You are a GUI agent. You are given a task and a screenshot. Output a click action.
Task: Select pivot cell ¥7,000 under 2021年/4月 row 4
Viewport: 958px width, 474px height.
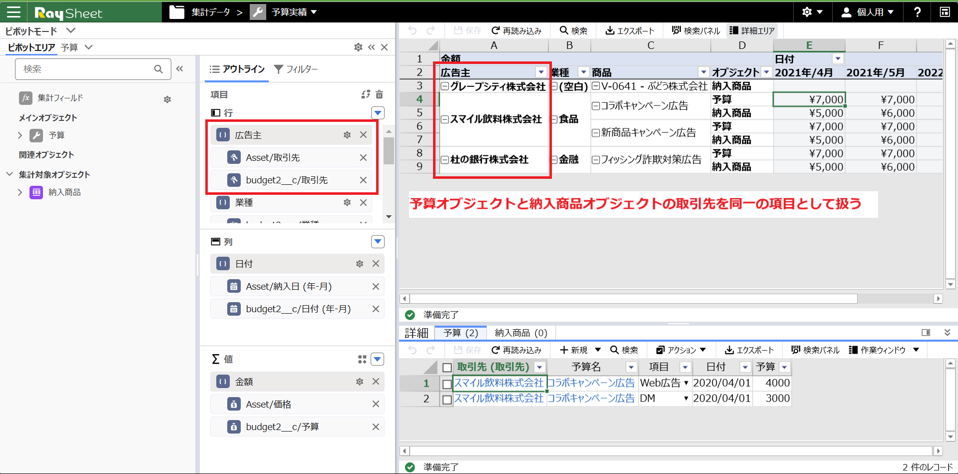(809, 99)
